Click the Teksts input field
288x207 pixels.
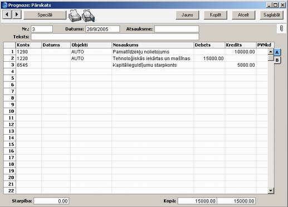click(x=115, y=37)
